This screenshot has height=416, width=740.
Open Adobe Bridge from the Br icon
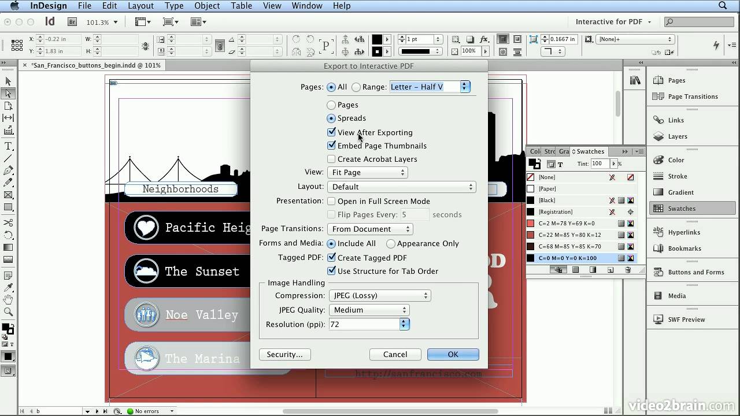click(x=72, y=22)
